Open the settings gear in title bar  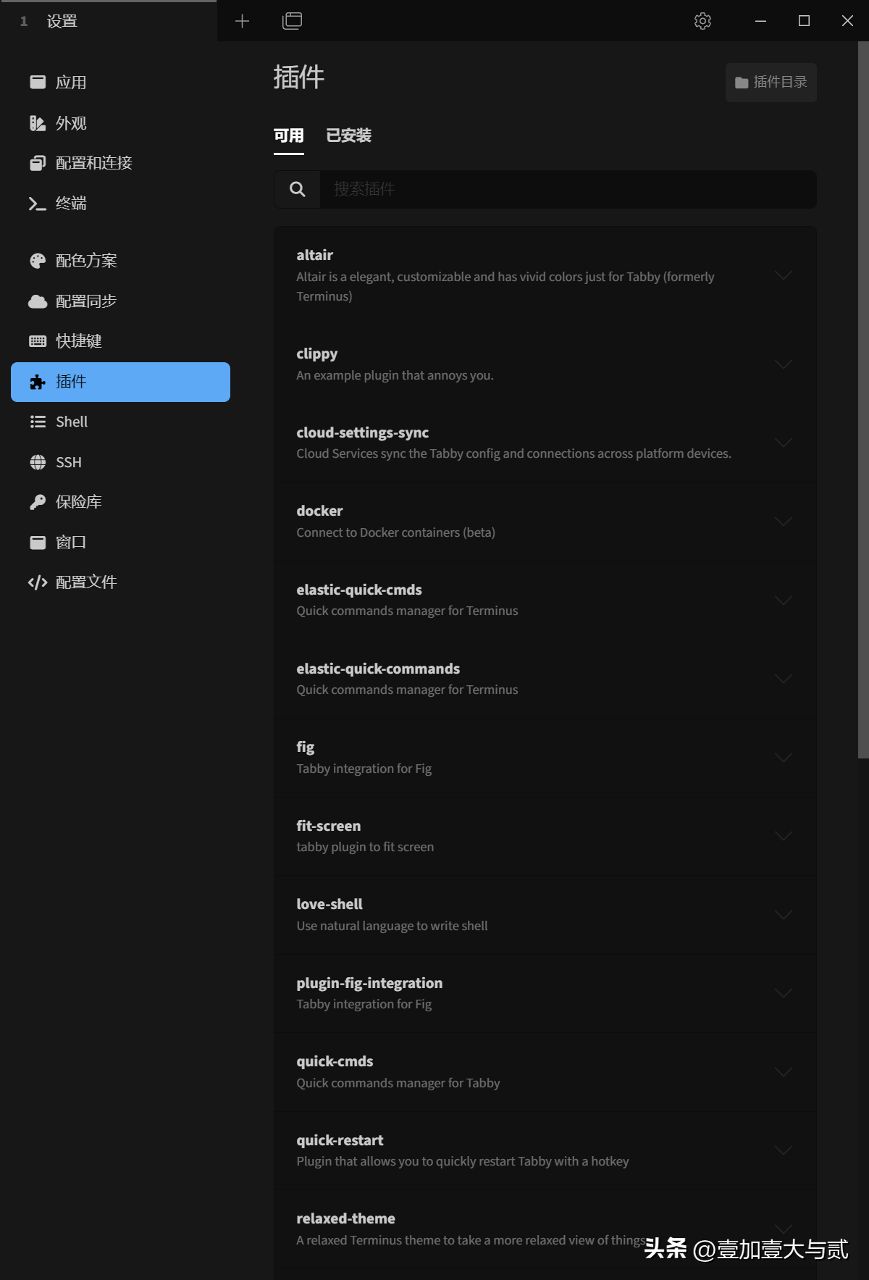coord(702,21)
